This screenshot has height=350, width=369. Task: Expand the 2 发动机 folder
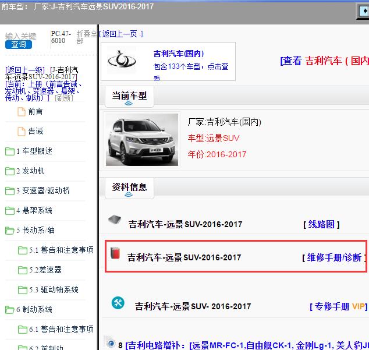pyautogui.click(x=30, y=171)
